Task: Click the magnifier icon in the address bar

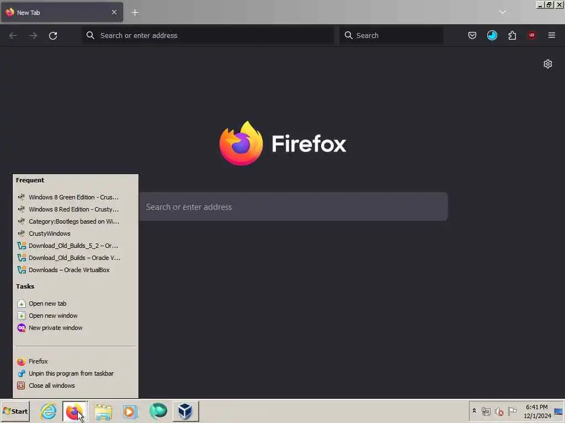Action: click(90, 35)
